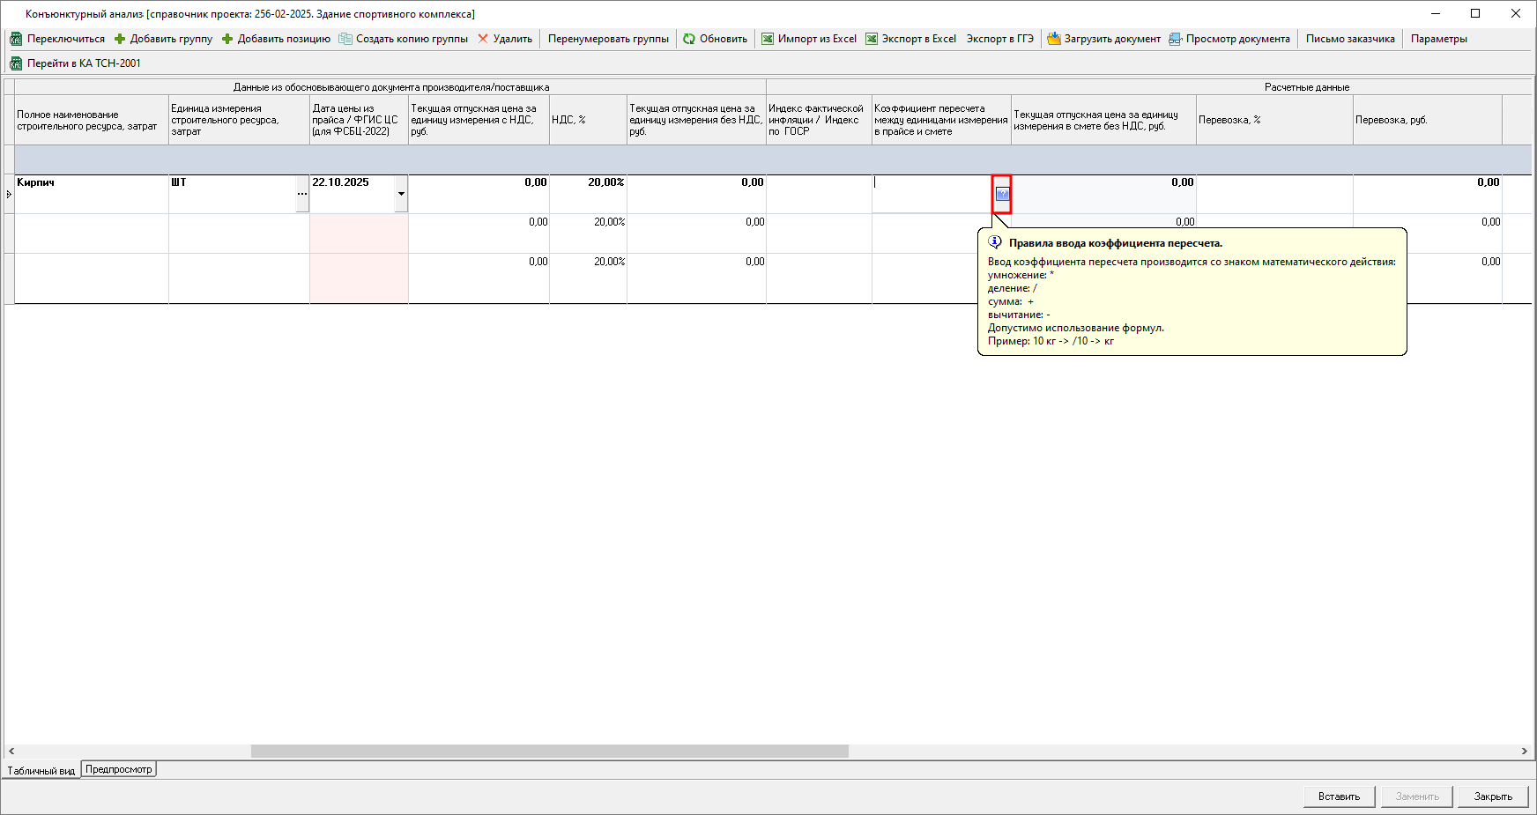This screenshot has height=815, width=1537.
Task: Delete selection with the Удалить icon
Action: pyautogui.click(x=483, y=39)
